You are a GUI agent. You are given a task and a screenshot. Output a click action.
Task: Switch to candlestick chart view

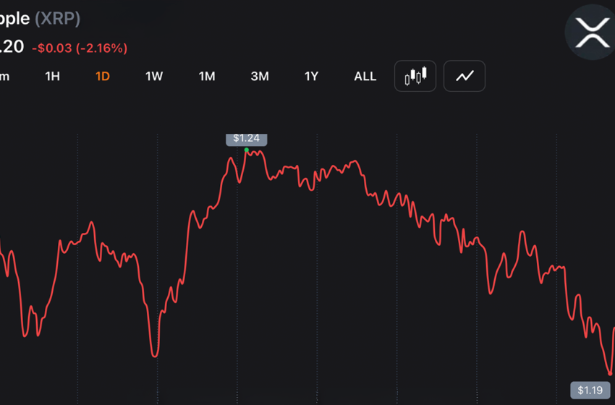415,76
